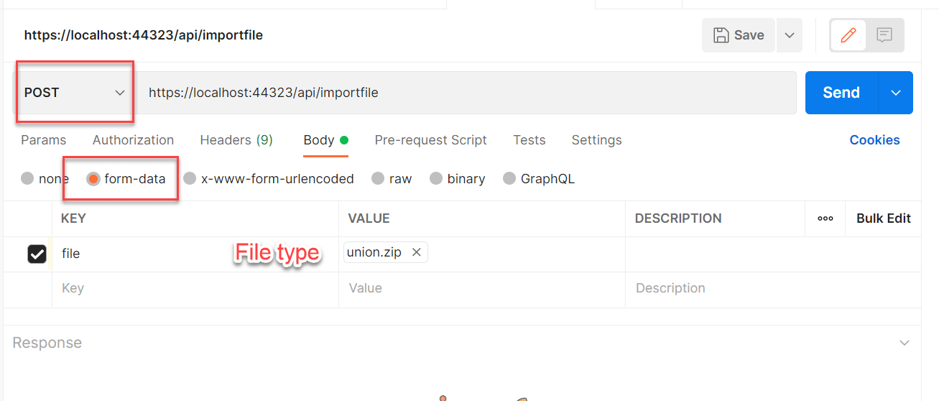Image resolution: width=939 pixels, height=401 pixels.
Task: Open the Settings tab
Action: [596, 140]
